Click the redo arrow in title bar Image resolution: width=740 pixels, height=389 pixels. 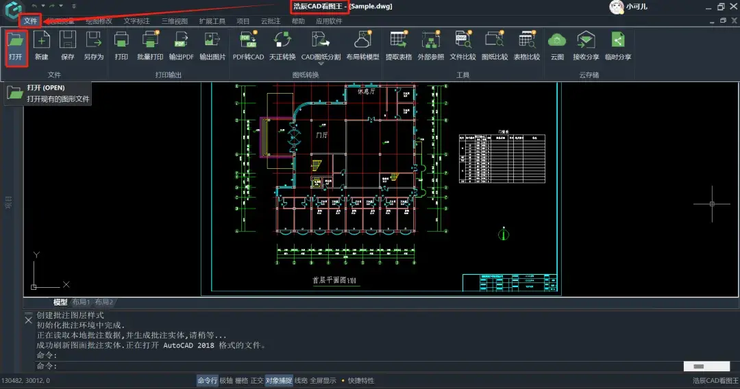[52, 6]
